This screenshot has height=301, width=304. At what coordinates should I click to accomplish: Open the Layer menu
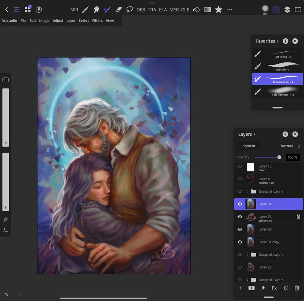(71, 21)
